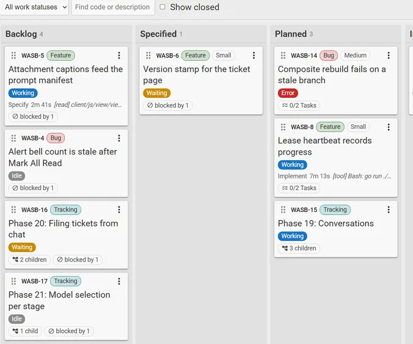Expand 1 child on WASB-17 card
The width and height of the screenshot is (413, 344).
click(x=25, y=331)
